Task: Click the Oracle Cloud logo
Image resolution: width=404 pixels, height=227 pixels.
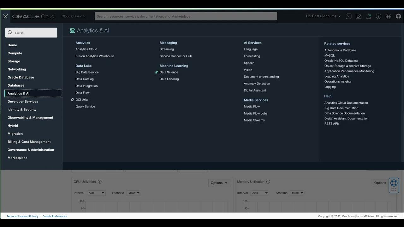Action: coord(33,16)
